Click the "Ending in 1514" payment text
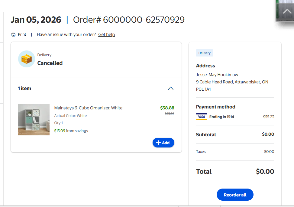 tap(222, 117)
